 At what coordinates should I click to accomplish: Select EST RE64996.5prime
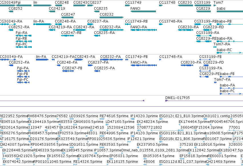114,133
